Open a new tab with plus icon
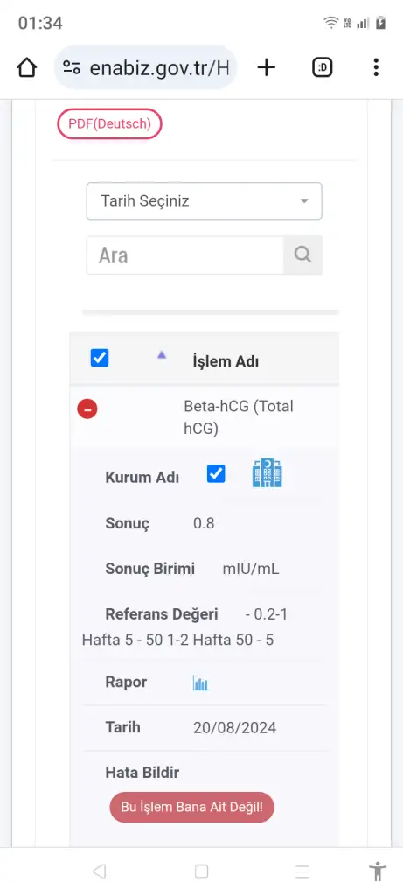 (x=266, y=68)
